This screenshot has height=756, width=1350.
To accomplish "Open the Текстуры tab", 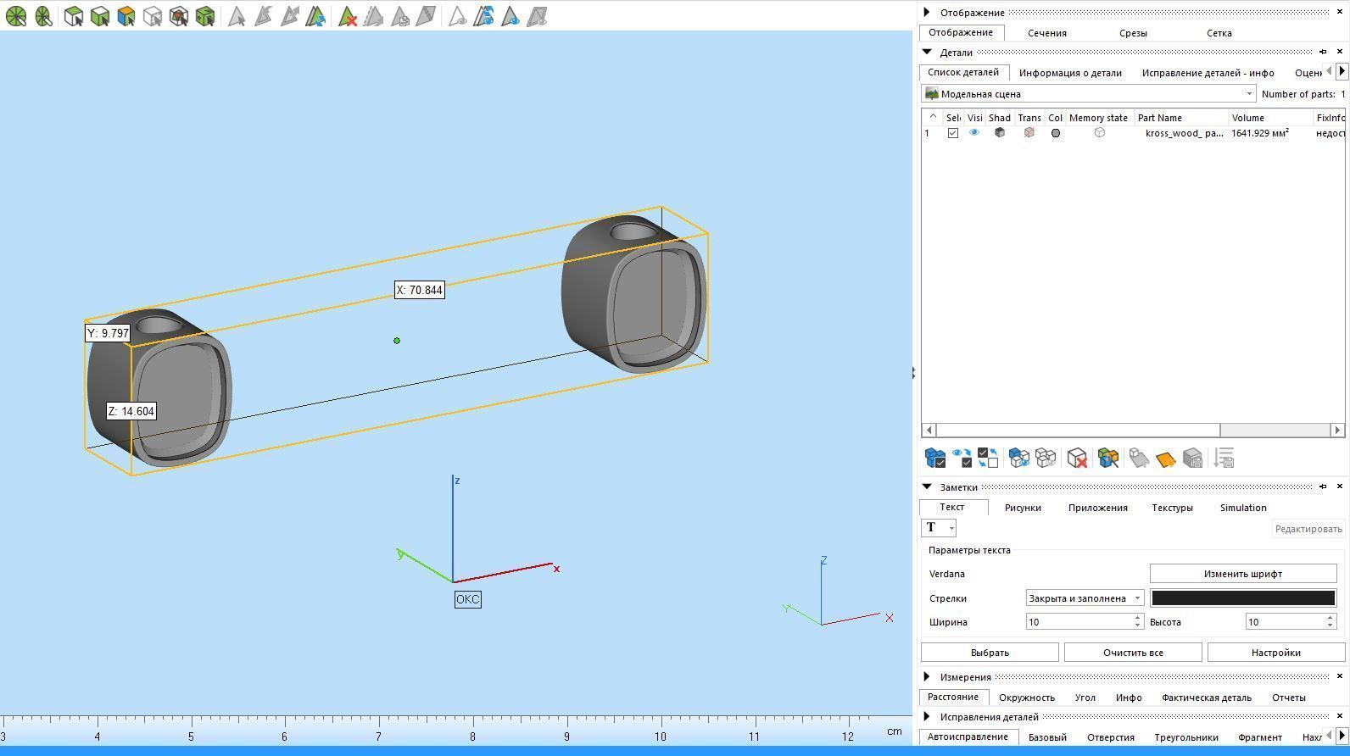I will tap(1172, 508).
